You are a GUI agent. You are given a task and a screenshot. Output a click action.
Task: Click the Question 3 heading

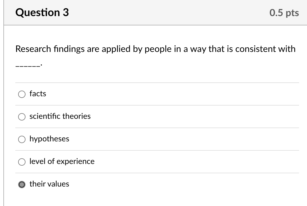click(x=42, y=12)
